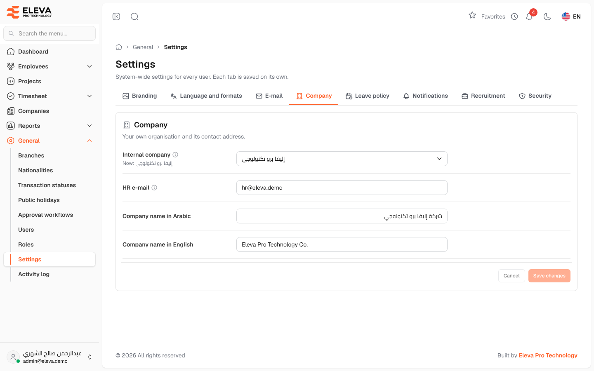Click the Cancel button
594x371 pixels.
tap(511, 276)
